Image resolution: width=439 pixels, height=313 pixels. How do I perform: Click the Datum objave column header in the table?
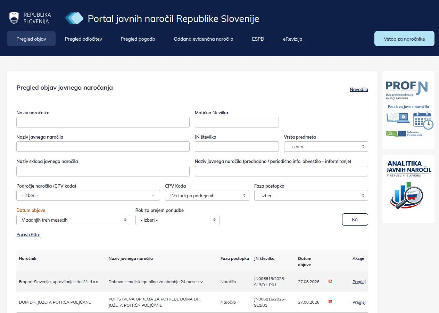coord(305,262)
